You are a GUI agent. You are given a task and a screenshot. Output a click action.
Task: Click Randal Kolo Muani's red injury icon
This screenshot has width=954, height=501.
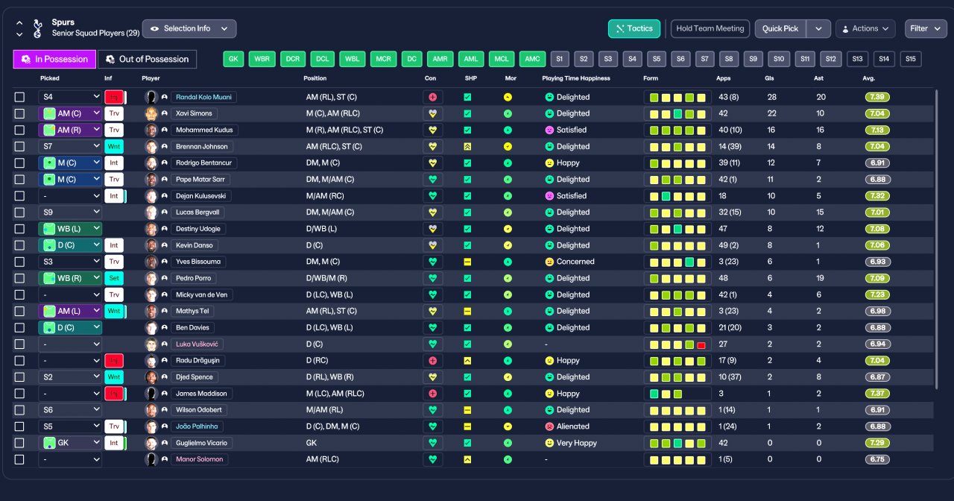click(114, 97)
